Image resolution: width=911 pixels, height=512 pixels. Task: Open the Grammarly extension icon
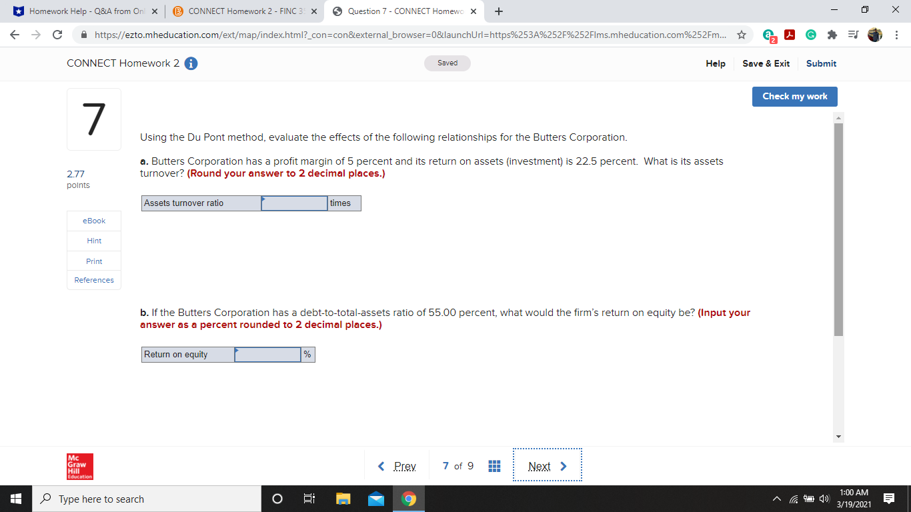point(811,35)
